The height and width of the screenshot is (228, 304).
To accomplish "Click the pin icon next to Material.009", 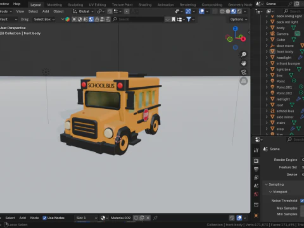I will tap(155, 218).
